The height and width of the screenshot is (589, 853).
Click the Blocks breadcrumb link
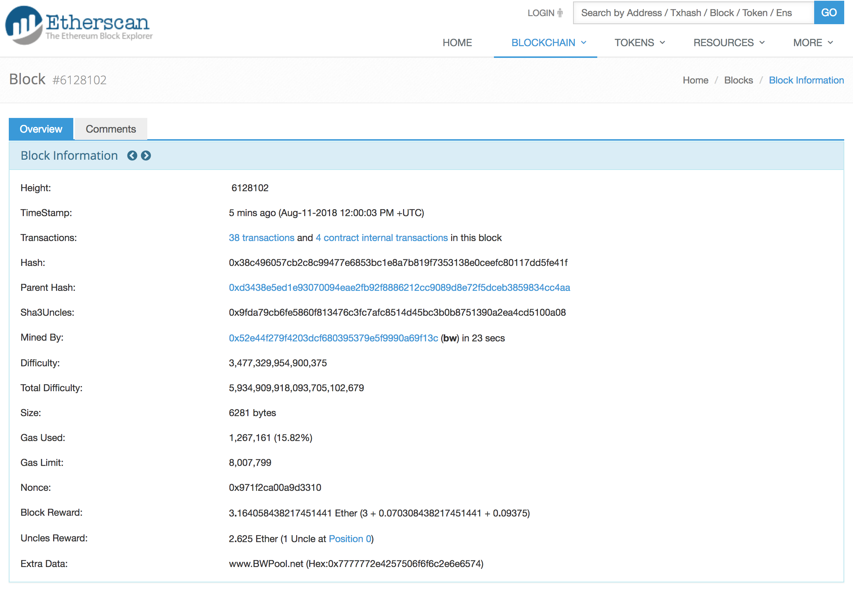tap(738, 80)
